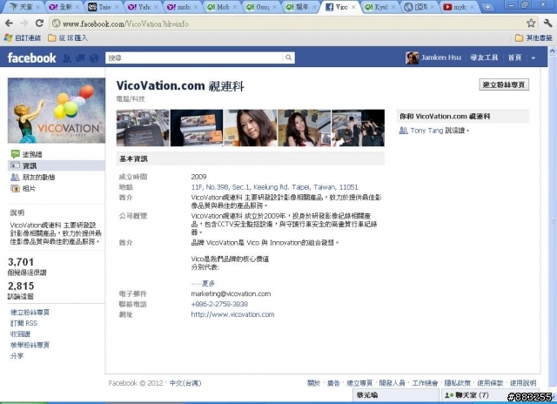Open the messages icon in the Facebook bar
Image resolution: width=557 pixels, height=404 pixels.
click(x=80, y=58)
